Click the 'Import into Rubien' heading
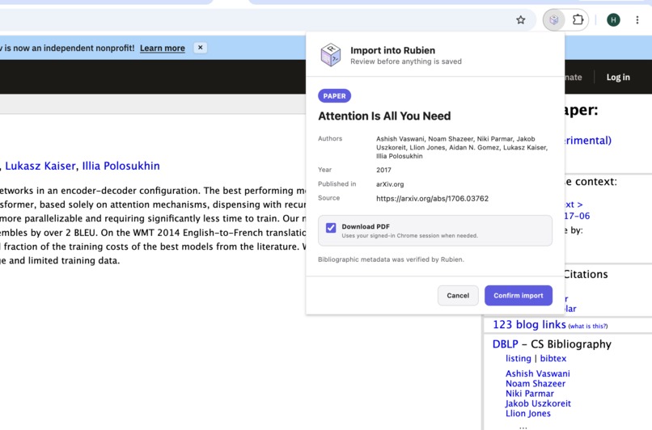The height and width of the screenshot is (430, 652). (x=392, y=50)
